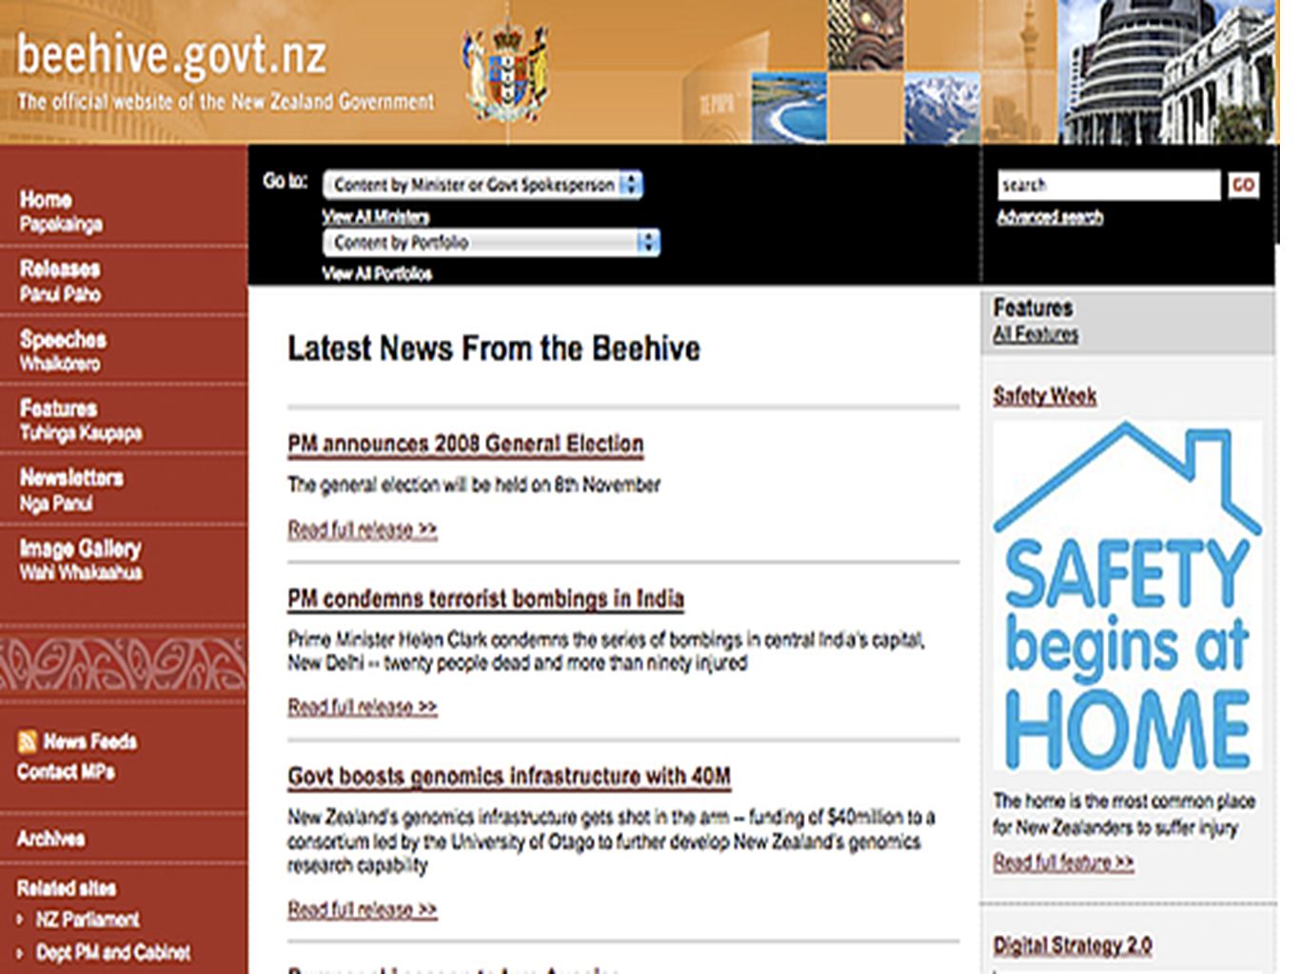
Task: Click the View All Portfolios link
Action: [x=377, y=274]
